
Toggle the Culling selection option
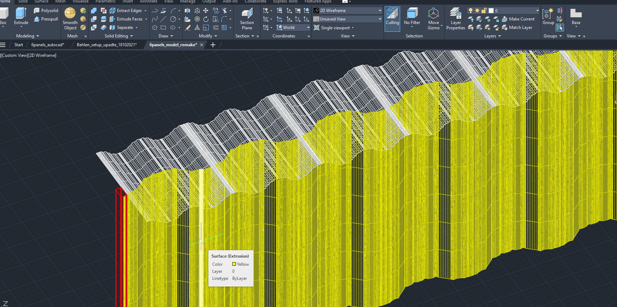[x=392, y=18]
